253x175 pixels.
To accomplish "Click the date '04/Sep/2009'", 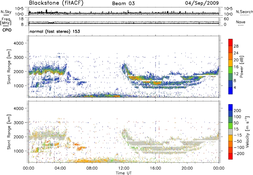I will click(x=202, y=3).
